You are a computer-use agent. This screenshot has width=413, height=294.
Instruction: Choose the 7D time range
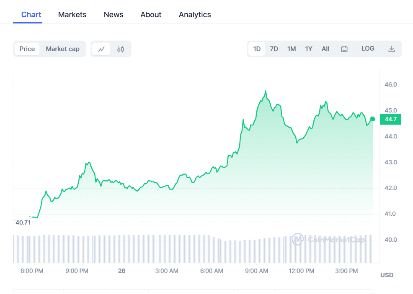274,49
